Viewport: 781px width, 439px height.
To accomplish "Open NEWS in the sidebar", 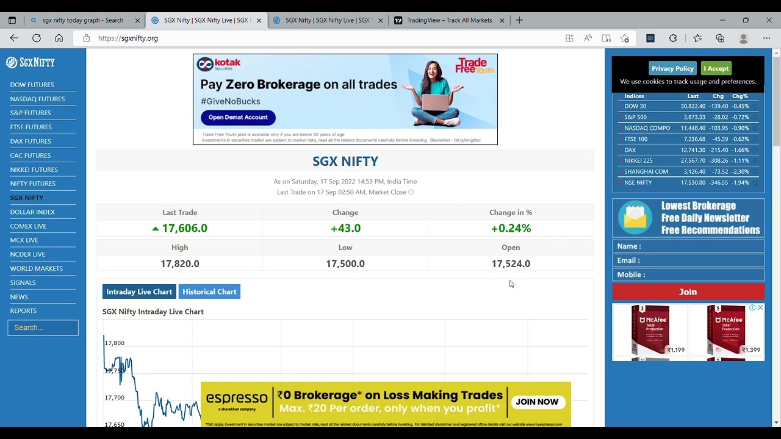I will click(19, 297).
